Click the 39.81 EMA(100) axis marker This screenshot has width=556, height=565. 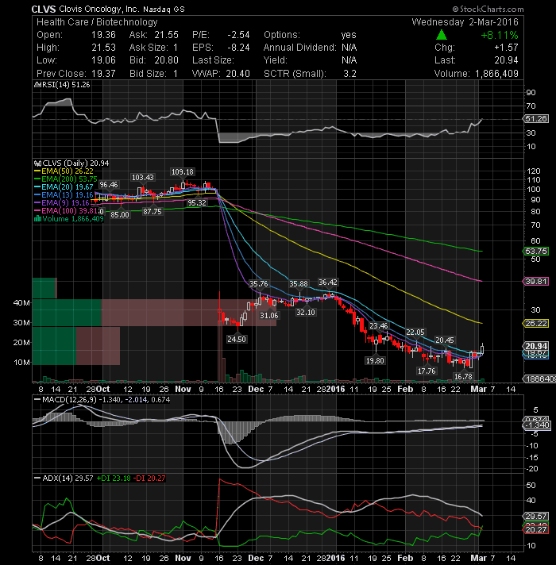(x=536, y=282)
